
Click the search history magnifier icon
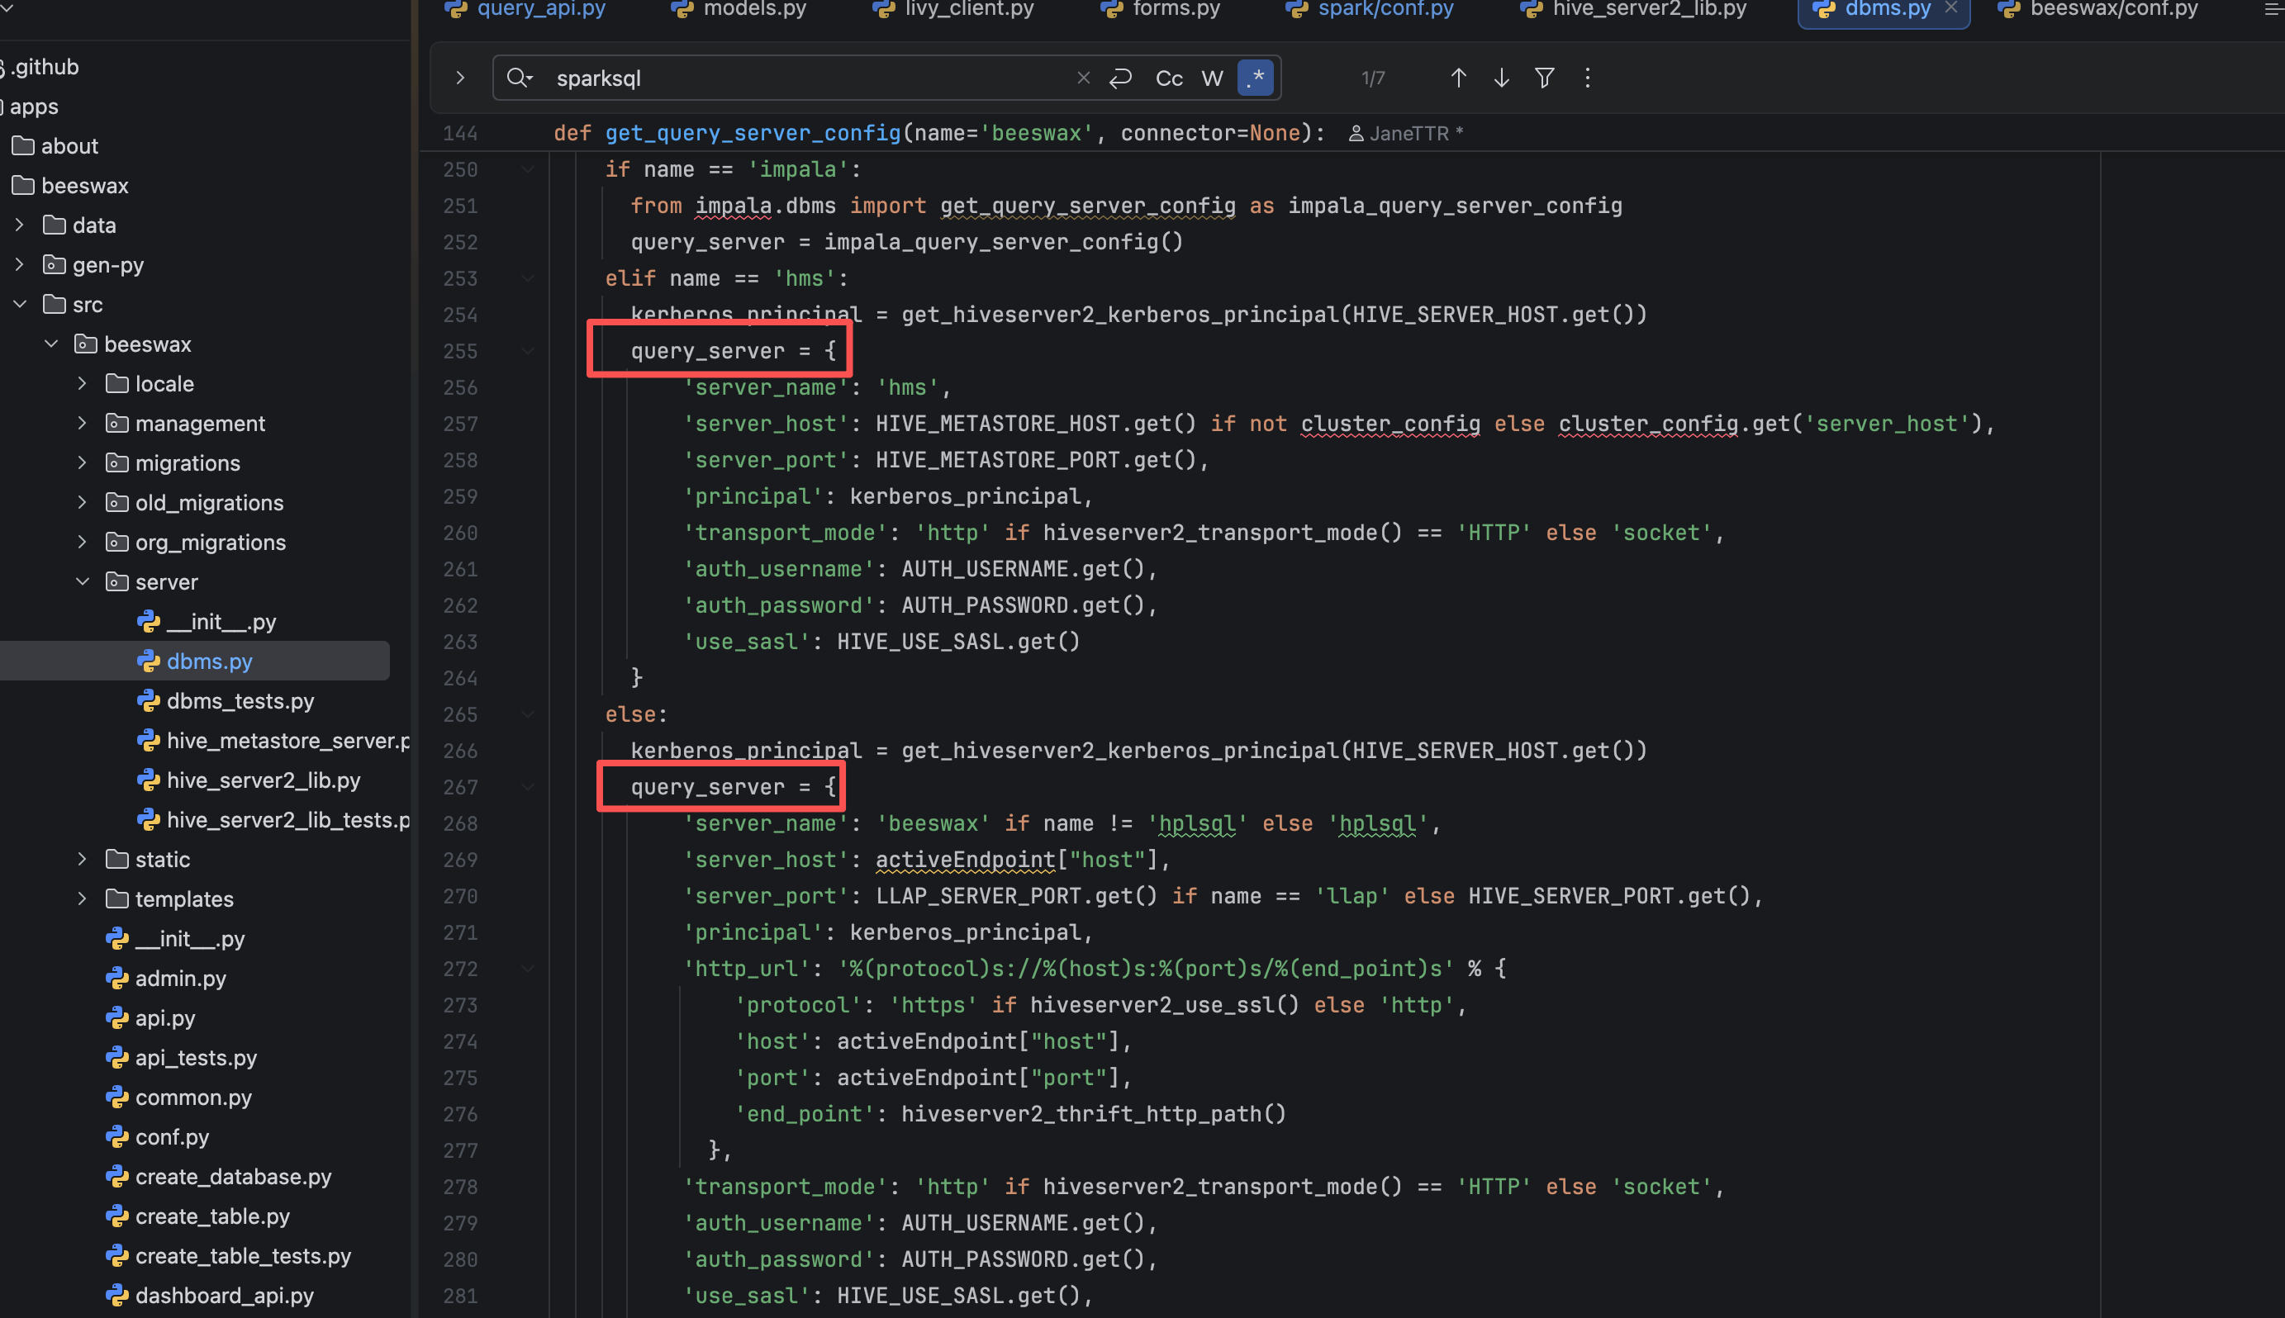click(519, 78)
